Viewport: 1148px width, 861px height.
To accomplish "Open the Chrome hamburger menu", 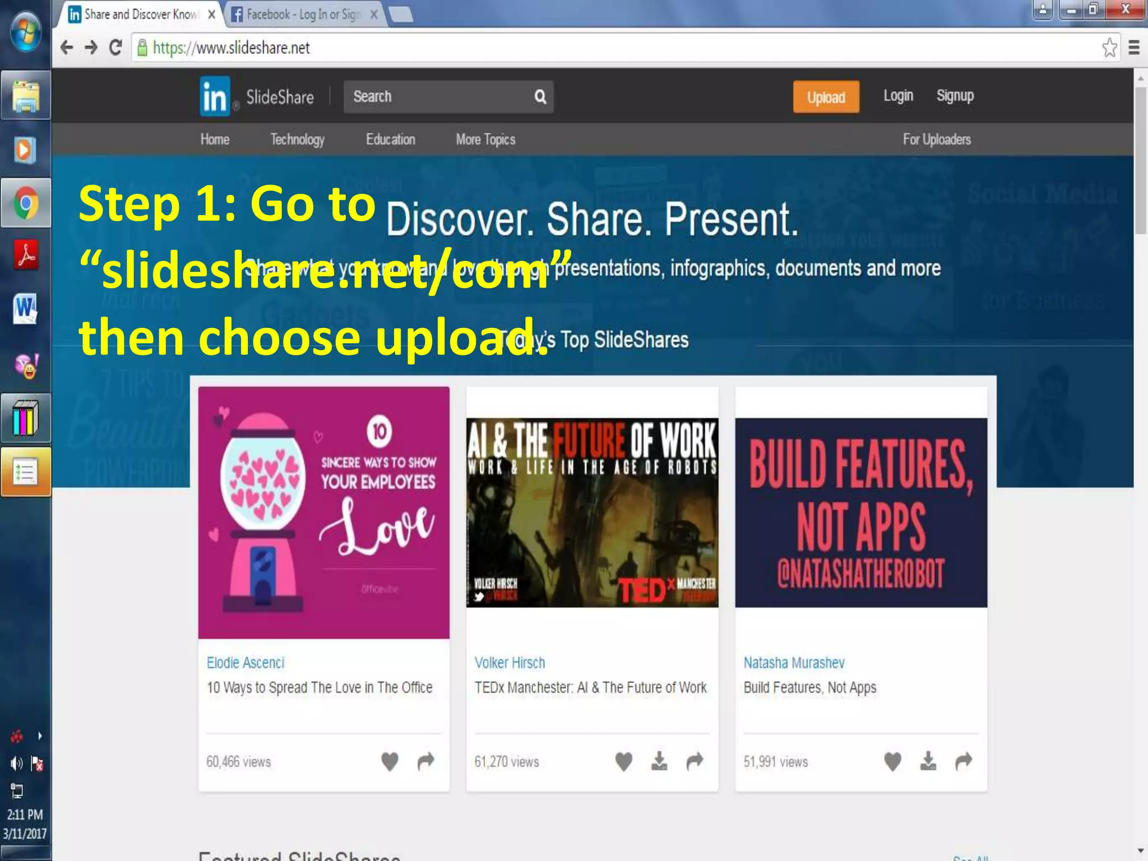I will coord(1133,48).
